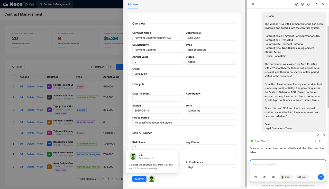
Task: Click the Notice Period field
Action: (x=184, y=123)
